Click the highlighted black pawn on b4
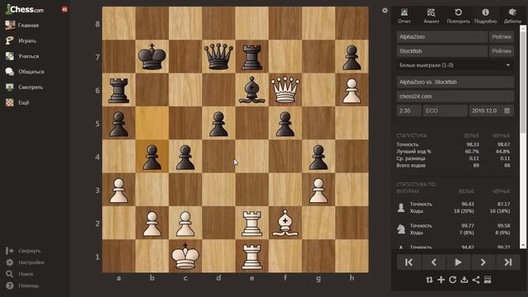The height and width of the screenshot is (297, 528). pos(152,157)
